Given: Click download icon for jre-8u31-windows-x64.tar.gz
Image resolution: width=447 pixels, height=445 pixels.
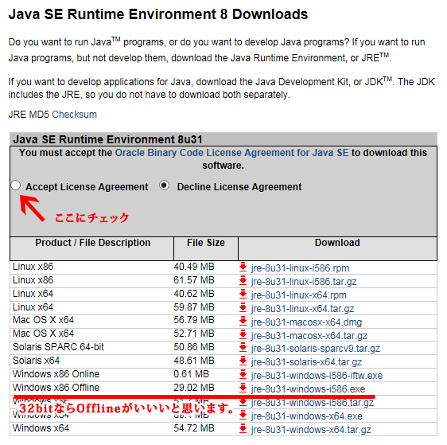Looking at the screenshot, I should tap(243, 429).
